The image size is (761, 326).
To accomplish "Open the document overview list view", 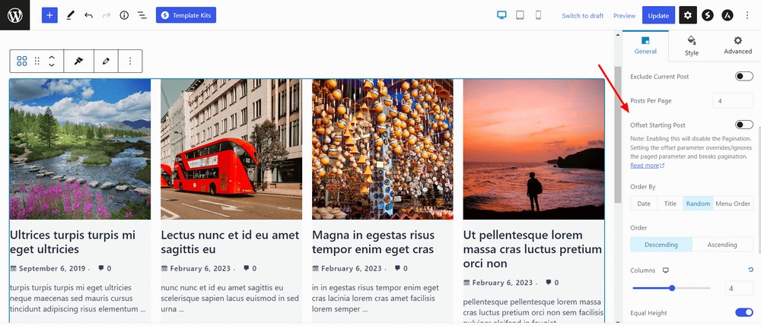I will [x=142, y=15].
